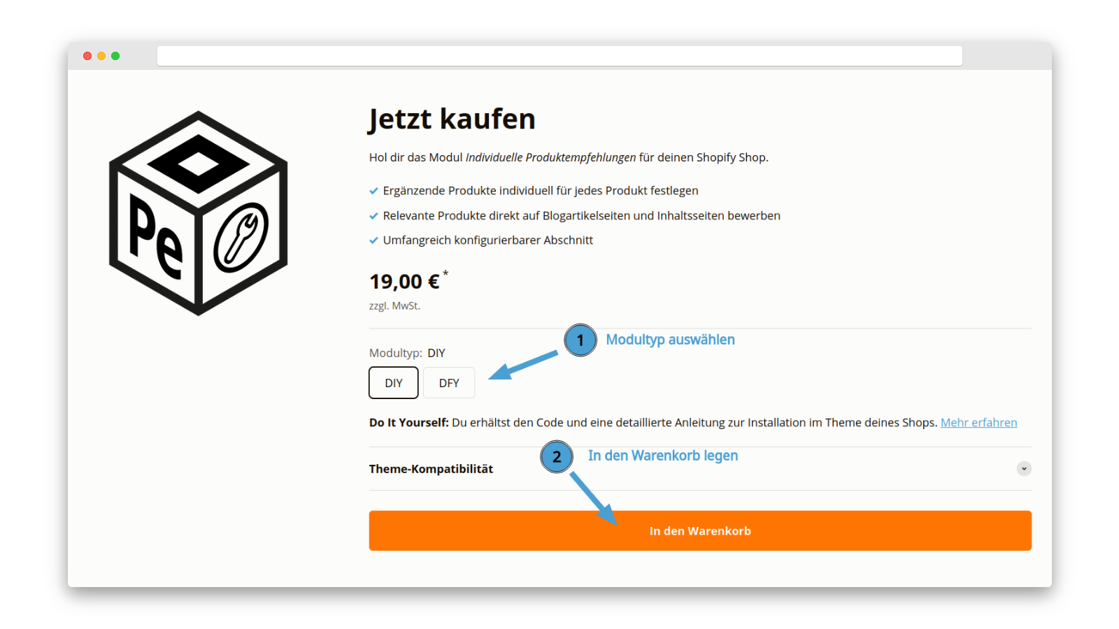This screenshot has width=1119, height=629.
Task: Click the checkmark beside Umfangreich konfigurierbarer
Action: tap(373, 240)
